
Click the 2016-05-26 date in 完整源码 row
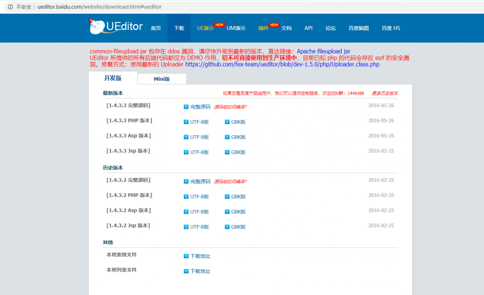tap(381, 105)
